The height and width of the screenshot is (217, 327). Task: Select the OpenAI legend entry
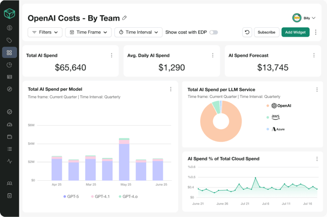[279, 106]
